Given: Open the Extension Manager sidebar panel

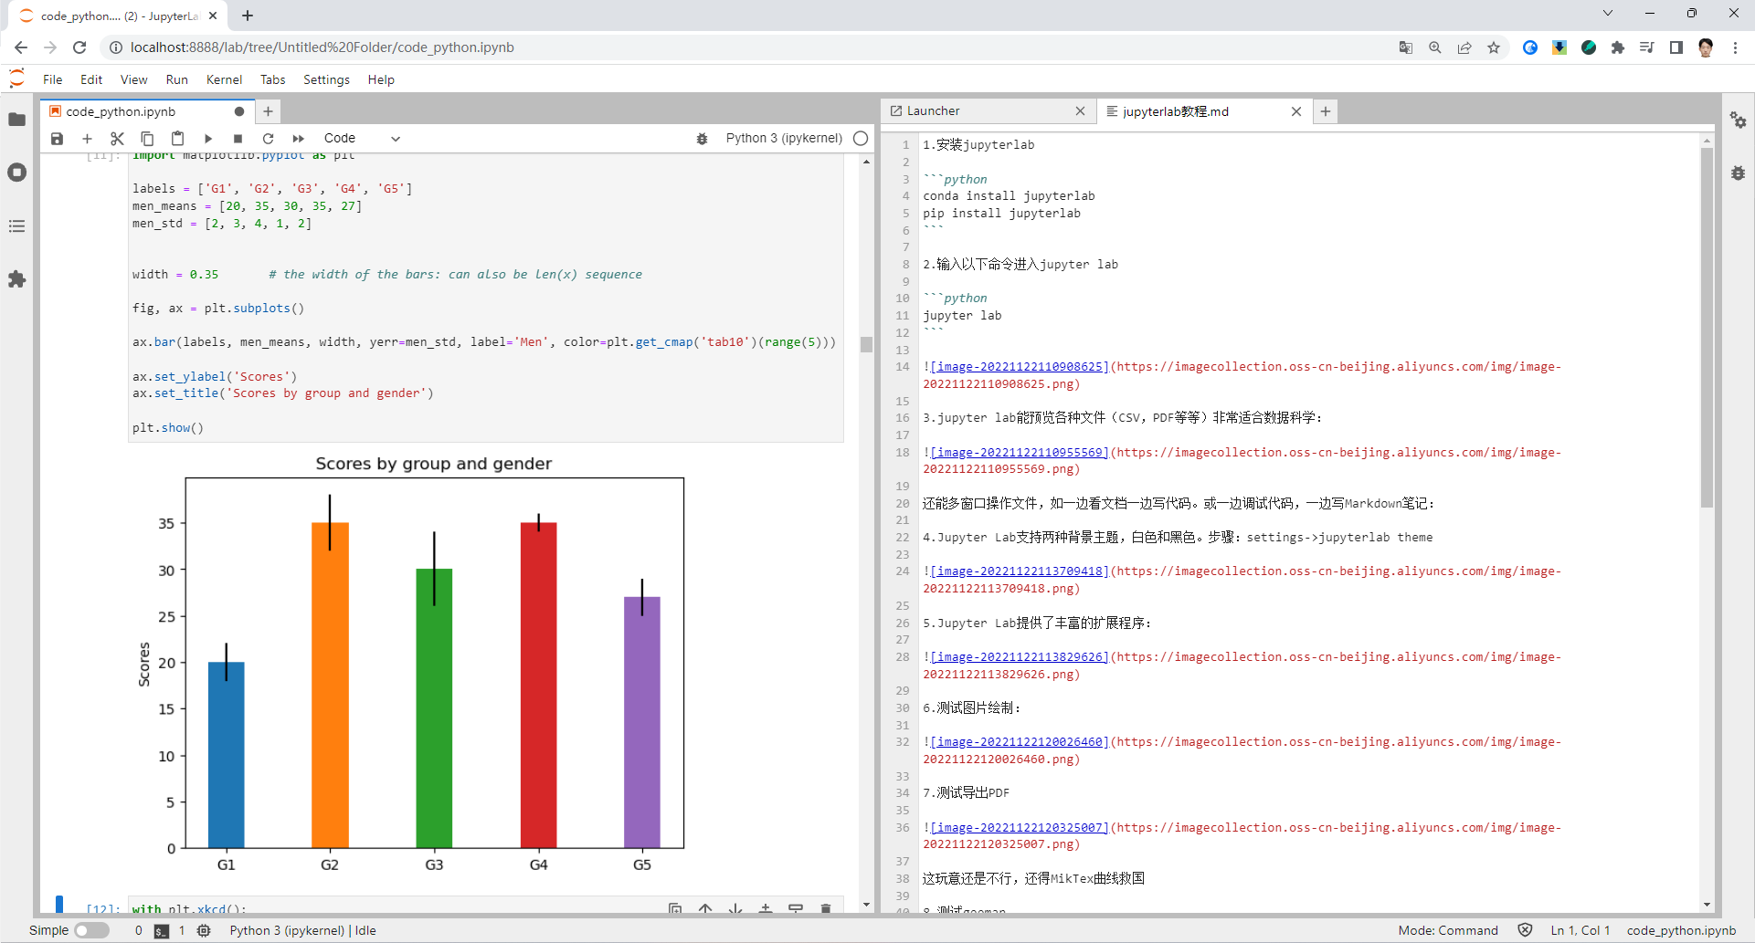Looking at the screenshot, I should (16, 279).
